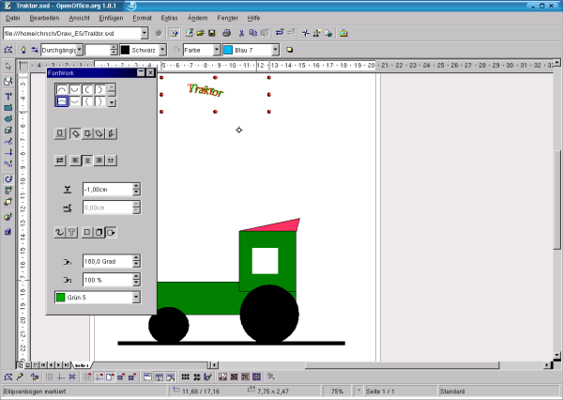Image resolution: width=563 pixels, height=400 pixels.
Task: Open the Format menu
Action: 142,18
